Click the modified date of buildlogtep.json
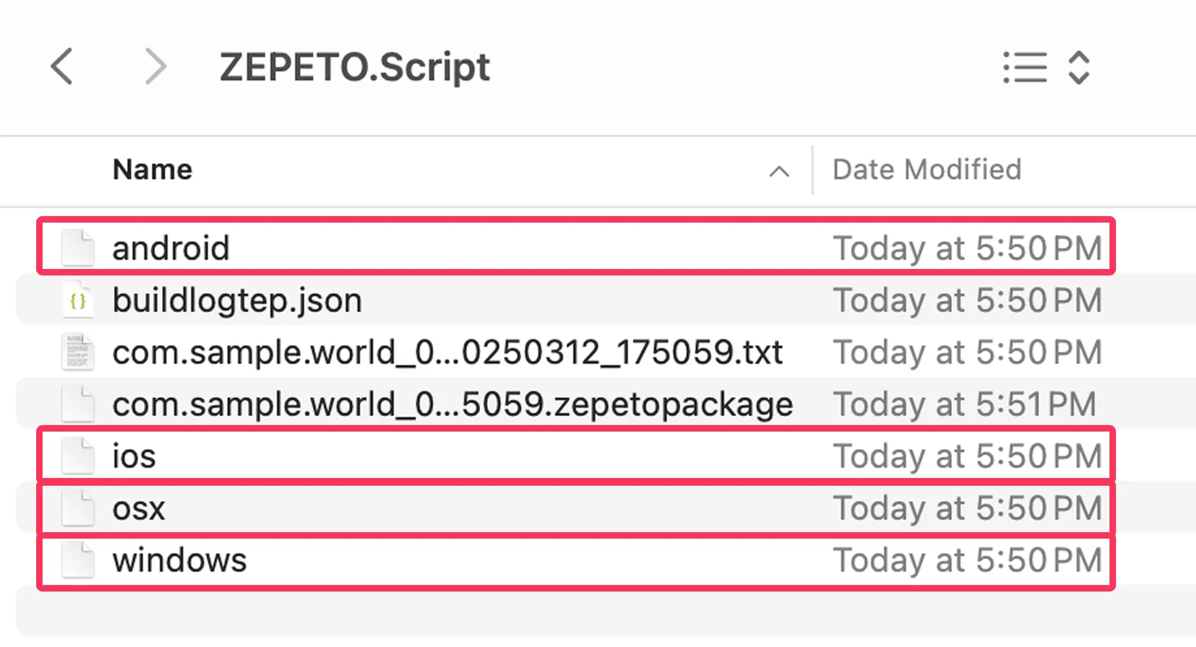This screenshot has height=647, width=1196. tap(968, 301)
